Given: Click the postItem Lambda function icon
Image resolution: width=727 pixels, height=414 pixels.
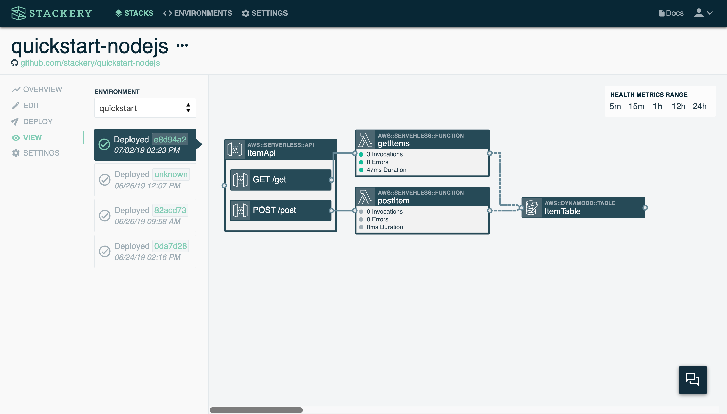Looking at the screenshot, I should point(365,196).
